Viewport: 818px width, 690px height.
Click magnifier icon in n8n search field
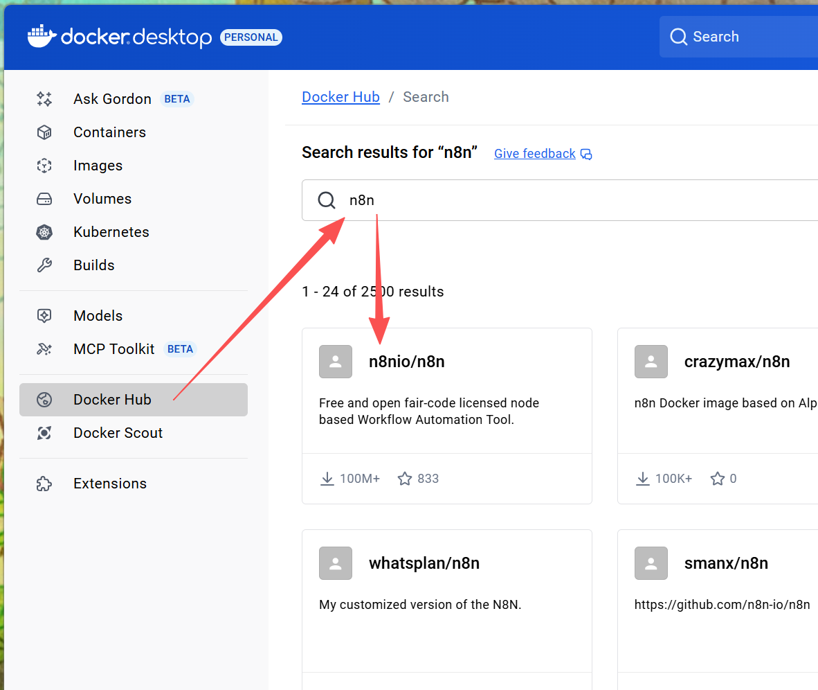pyautogui.click(x=327, y=200)
